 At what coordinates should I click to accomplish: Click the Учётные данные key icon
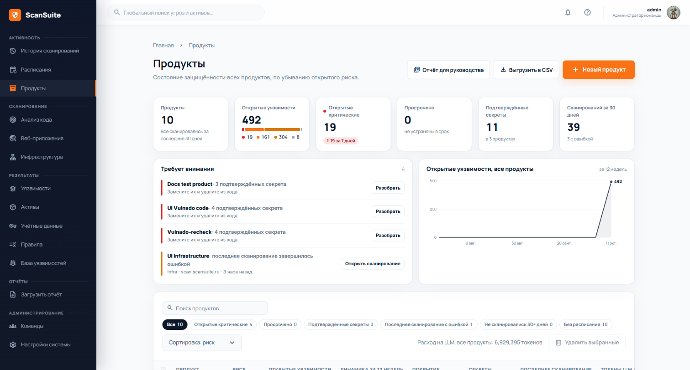(13, 226)
